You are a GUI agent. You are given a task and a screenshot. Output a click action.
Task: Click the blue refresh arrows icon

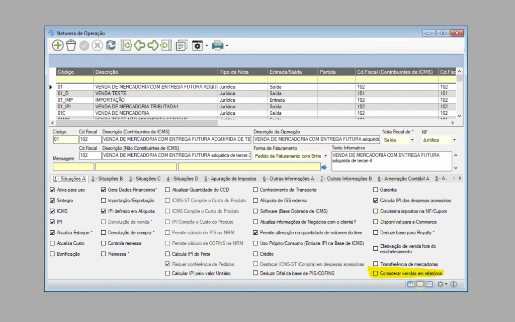[111, 46]
